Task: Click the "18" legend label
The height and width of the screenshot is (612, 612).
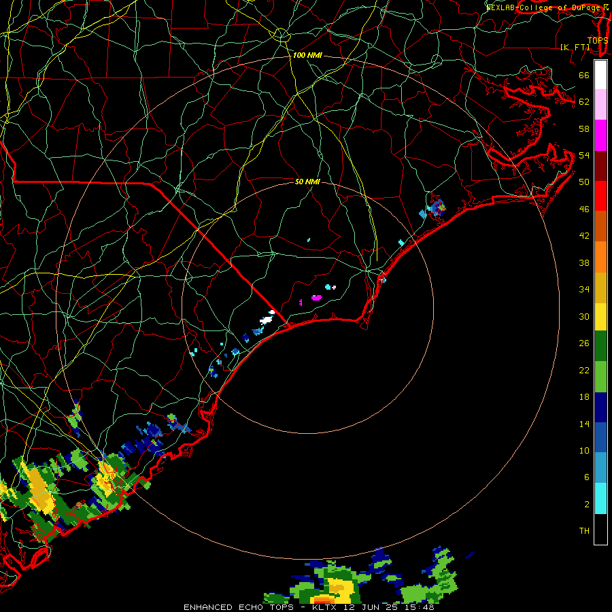Action: pyautogui.click(x=584, y=397)
